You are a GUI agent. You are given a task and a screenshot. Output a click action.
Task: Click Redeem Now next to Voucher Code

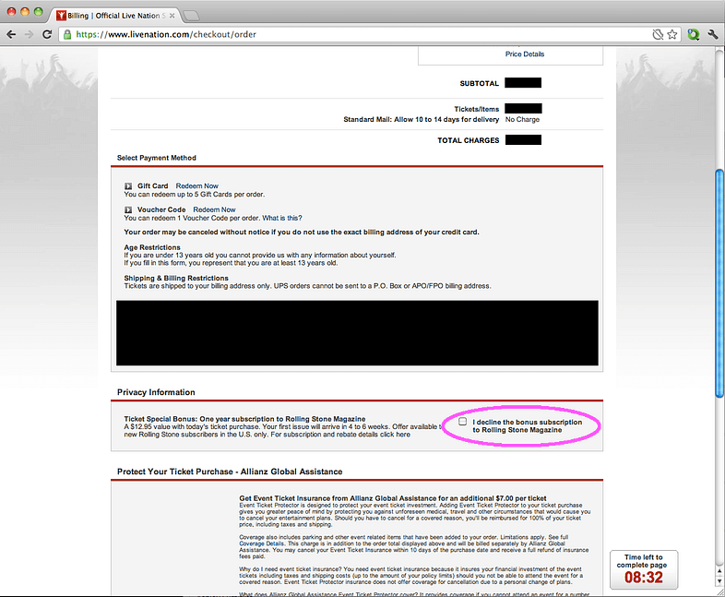click(x=214, y=210)
